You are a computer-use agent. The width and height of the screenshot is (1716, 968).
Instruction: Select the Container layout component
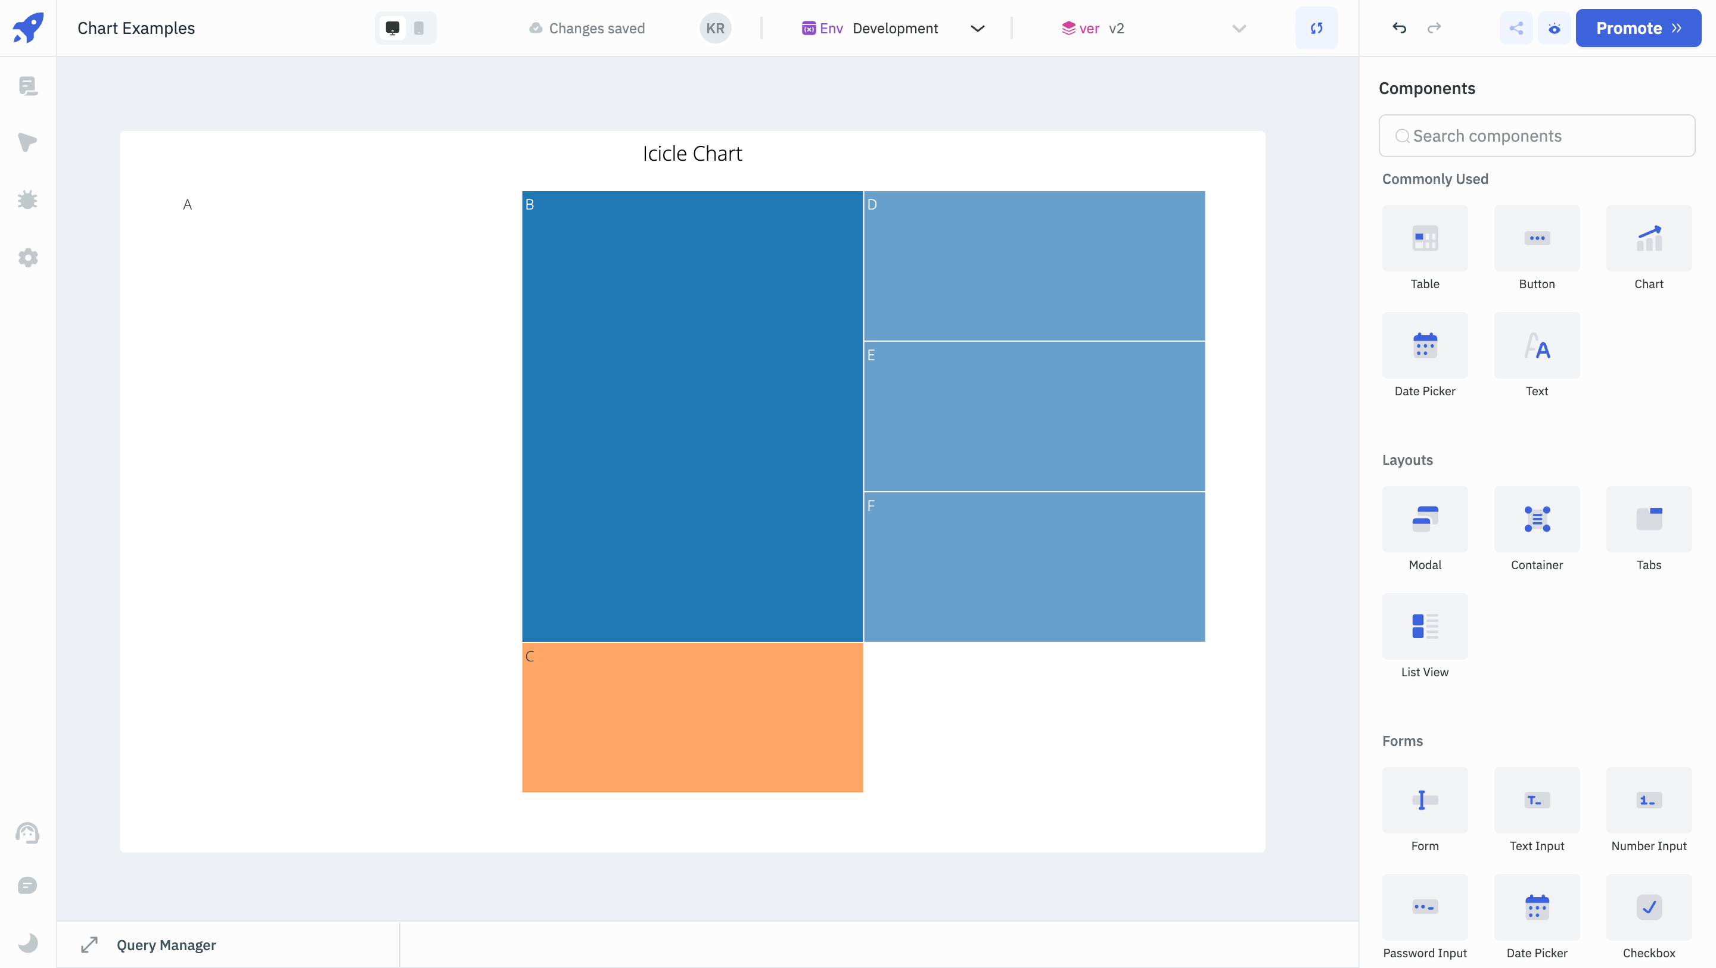[x=1537, y=519]
